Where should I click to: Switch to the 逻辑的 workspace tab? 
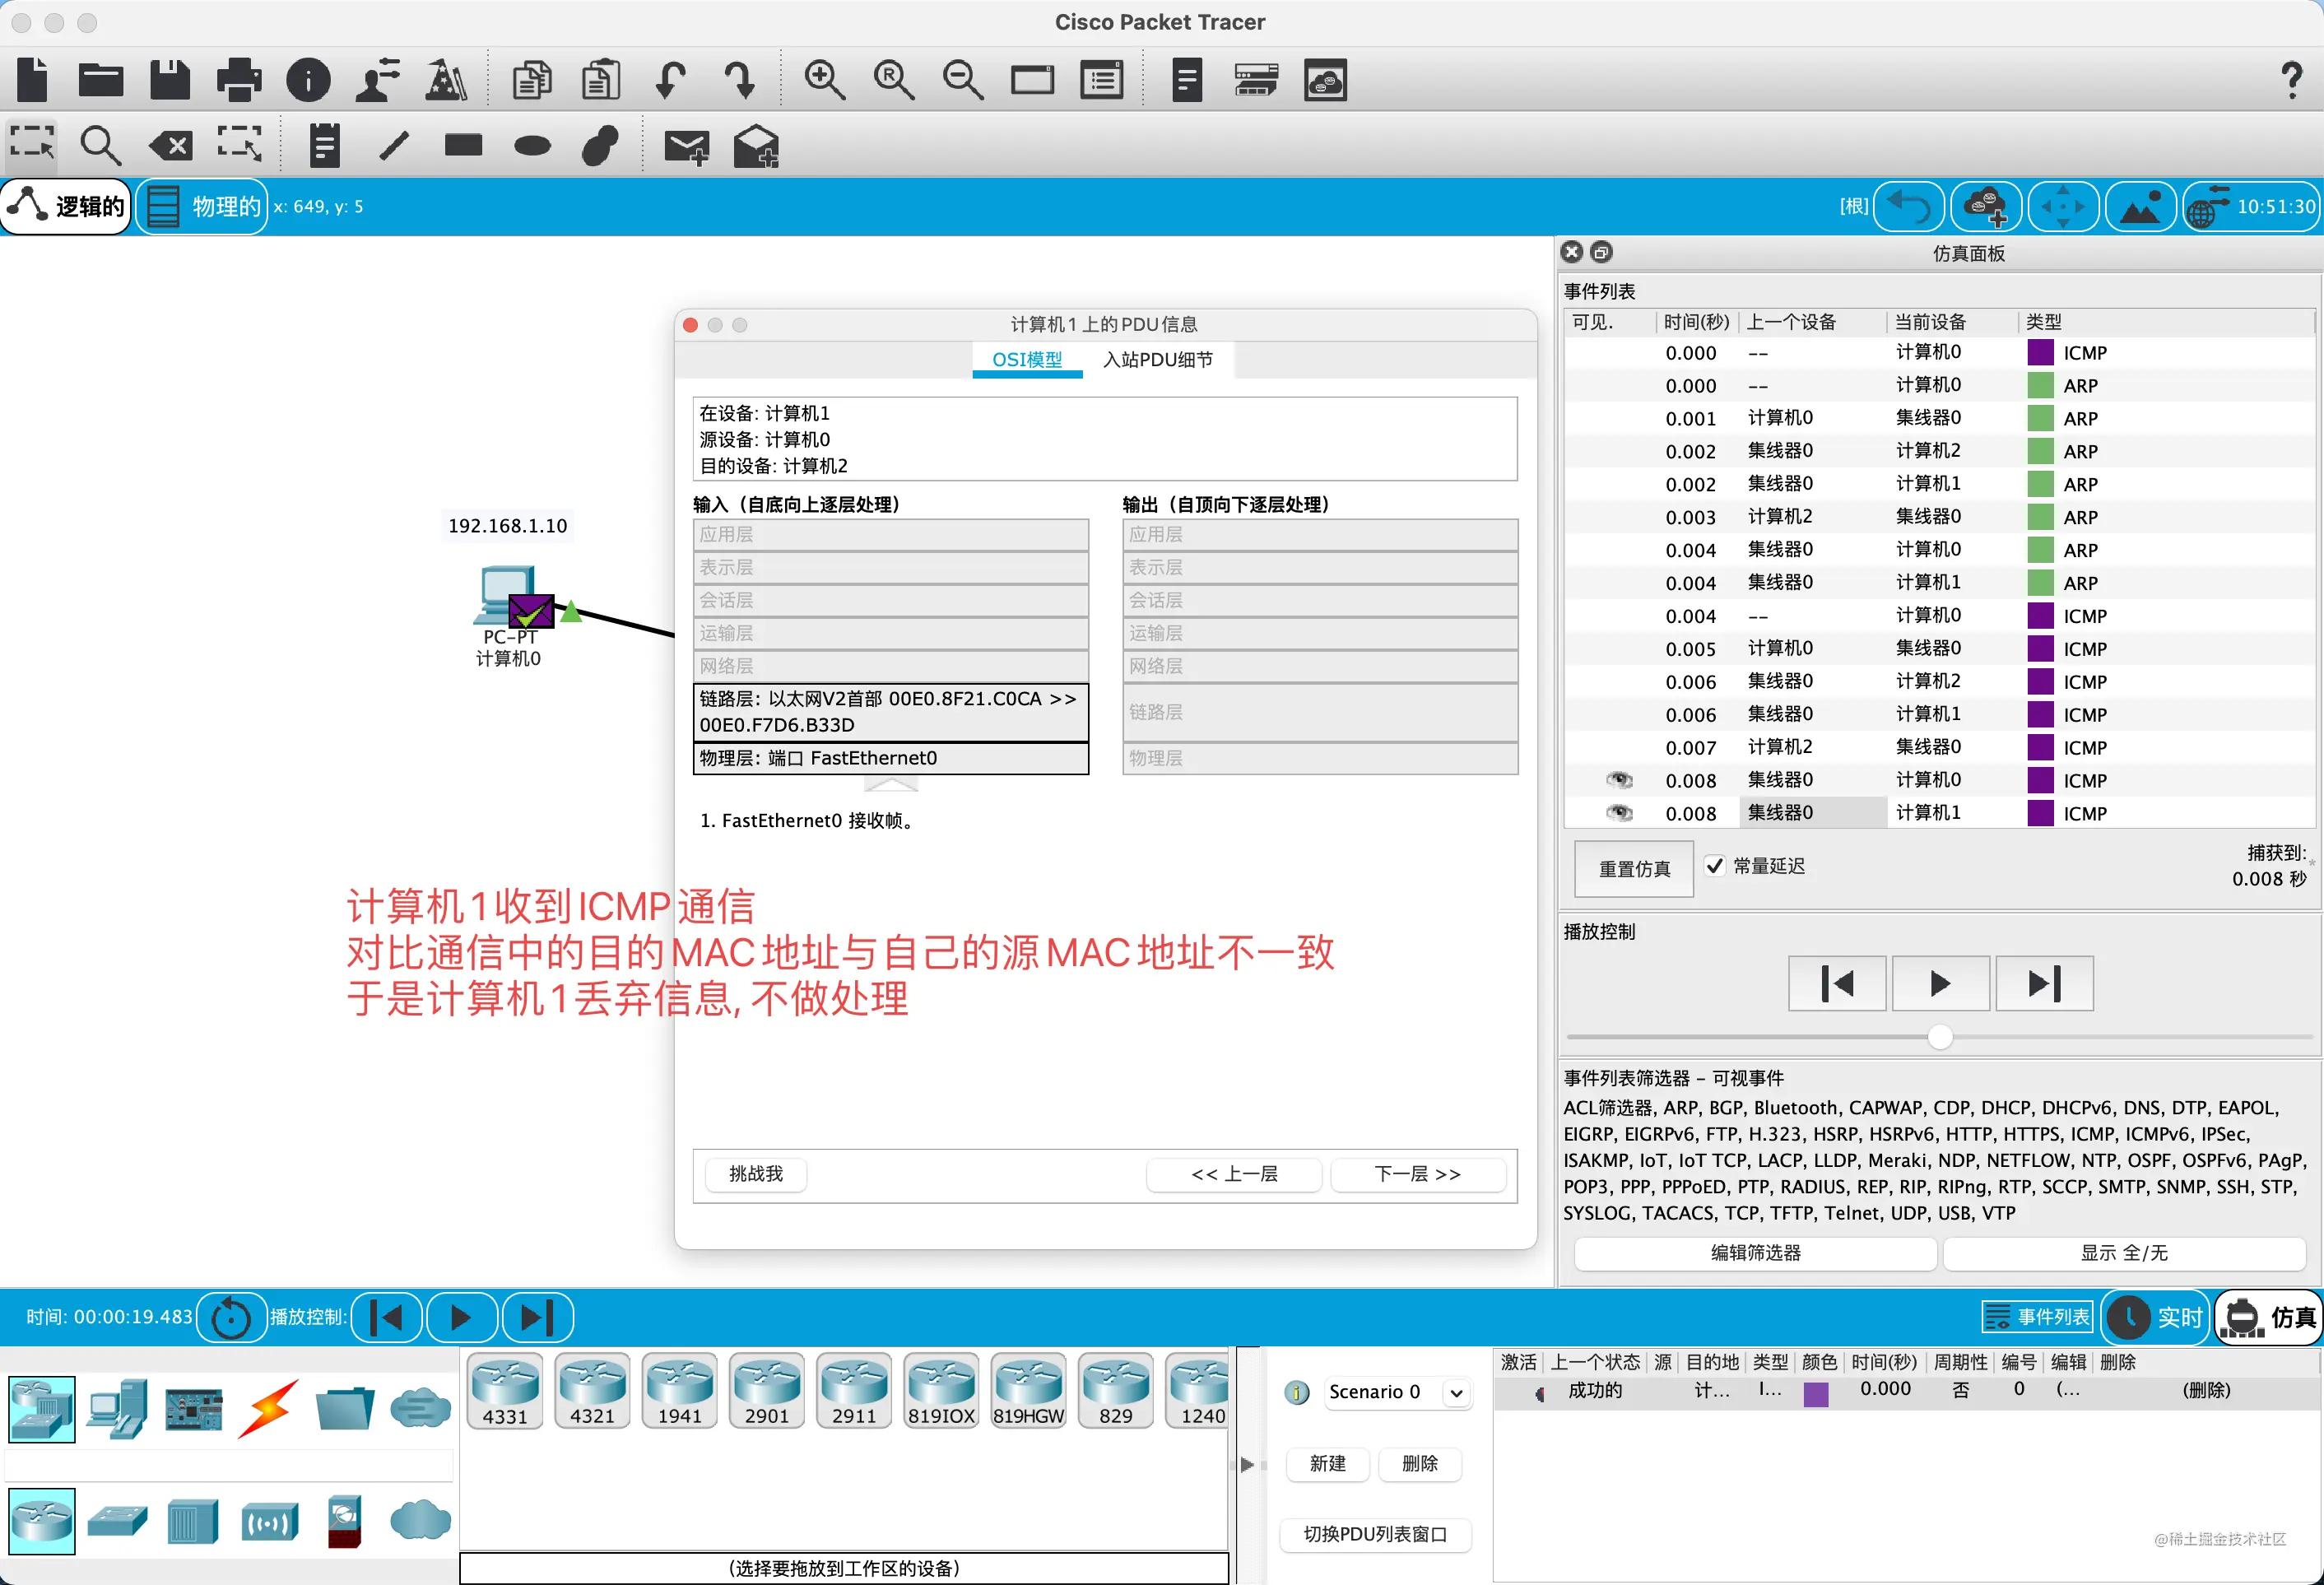(66, 206)
